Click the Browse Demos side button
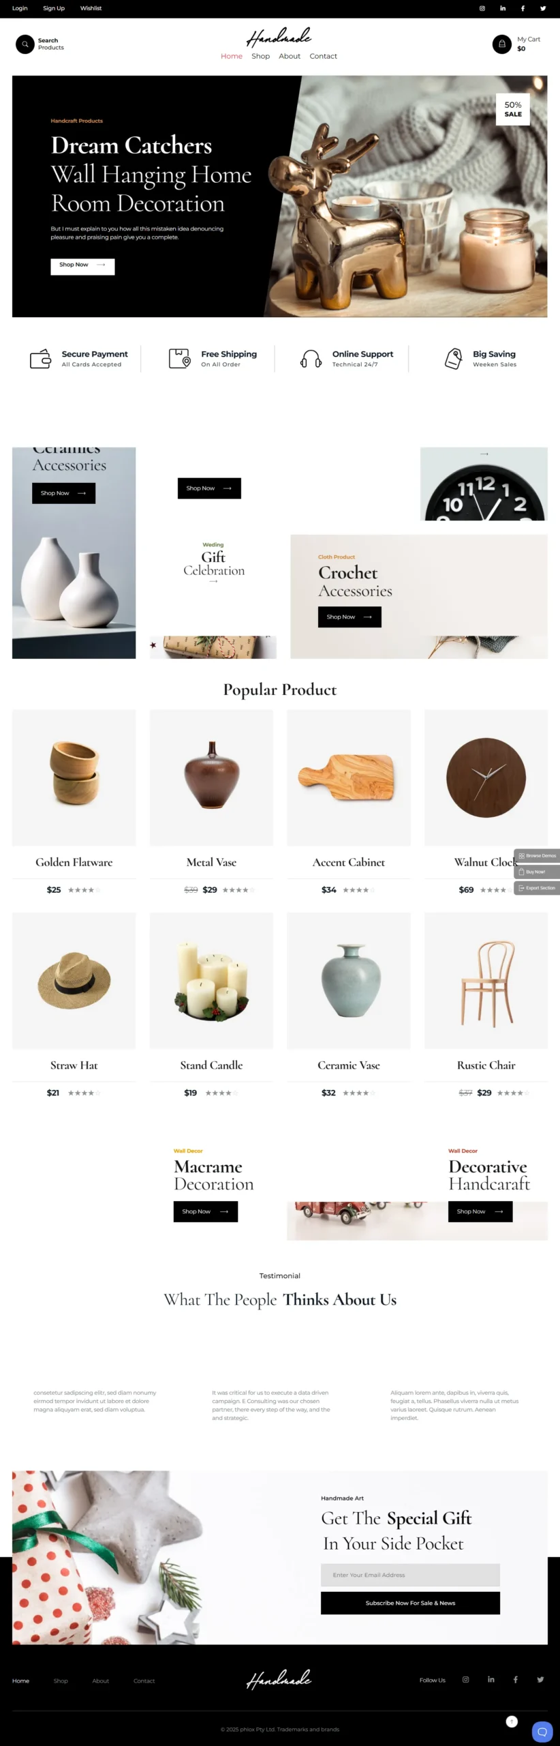The height and width of the screenshot is (1746, 560). [x=537, y=855]
